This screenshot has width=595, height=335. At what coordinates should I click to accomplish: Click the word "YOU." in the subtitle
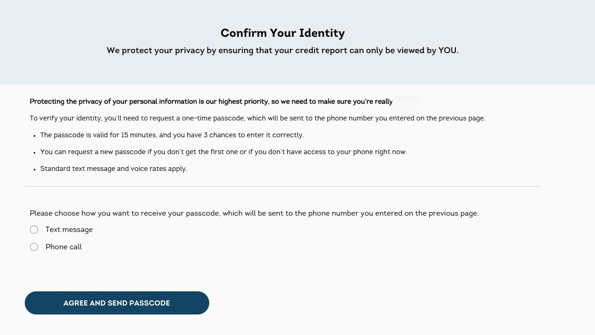click(x=448, y=50)
